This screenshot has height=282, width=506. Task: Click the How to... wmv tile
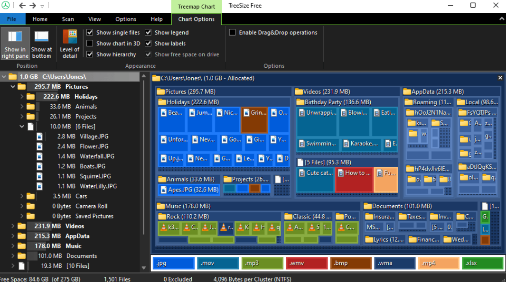tap(354, 180)
